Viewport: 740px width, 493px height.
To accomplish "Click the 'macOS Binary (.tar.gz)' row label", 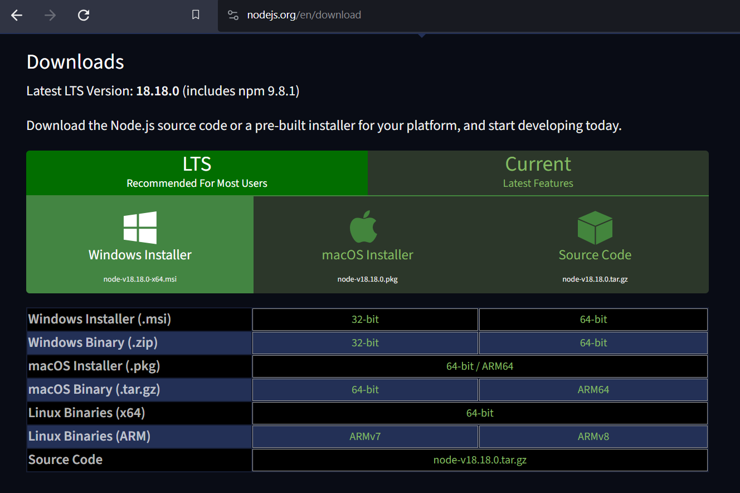I will tap(94, 389).
